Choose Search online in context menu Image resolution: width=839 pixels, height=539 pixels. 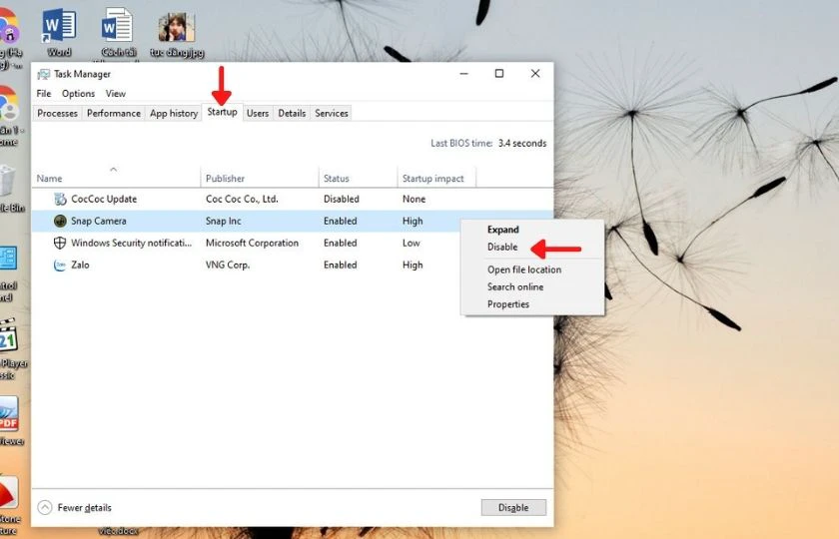coord(515,287)
